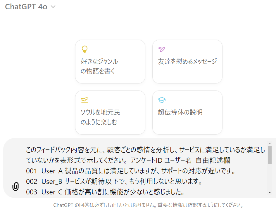Pick the ソウルを地元民のように楽しむ suggestion
This screenshot has width=276, height=209.
point(110,112)
